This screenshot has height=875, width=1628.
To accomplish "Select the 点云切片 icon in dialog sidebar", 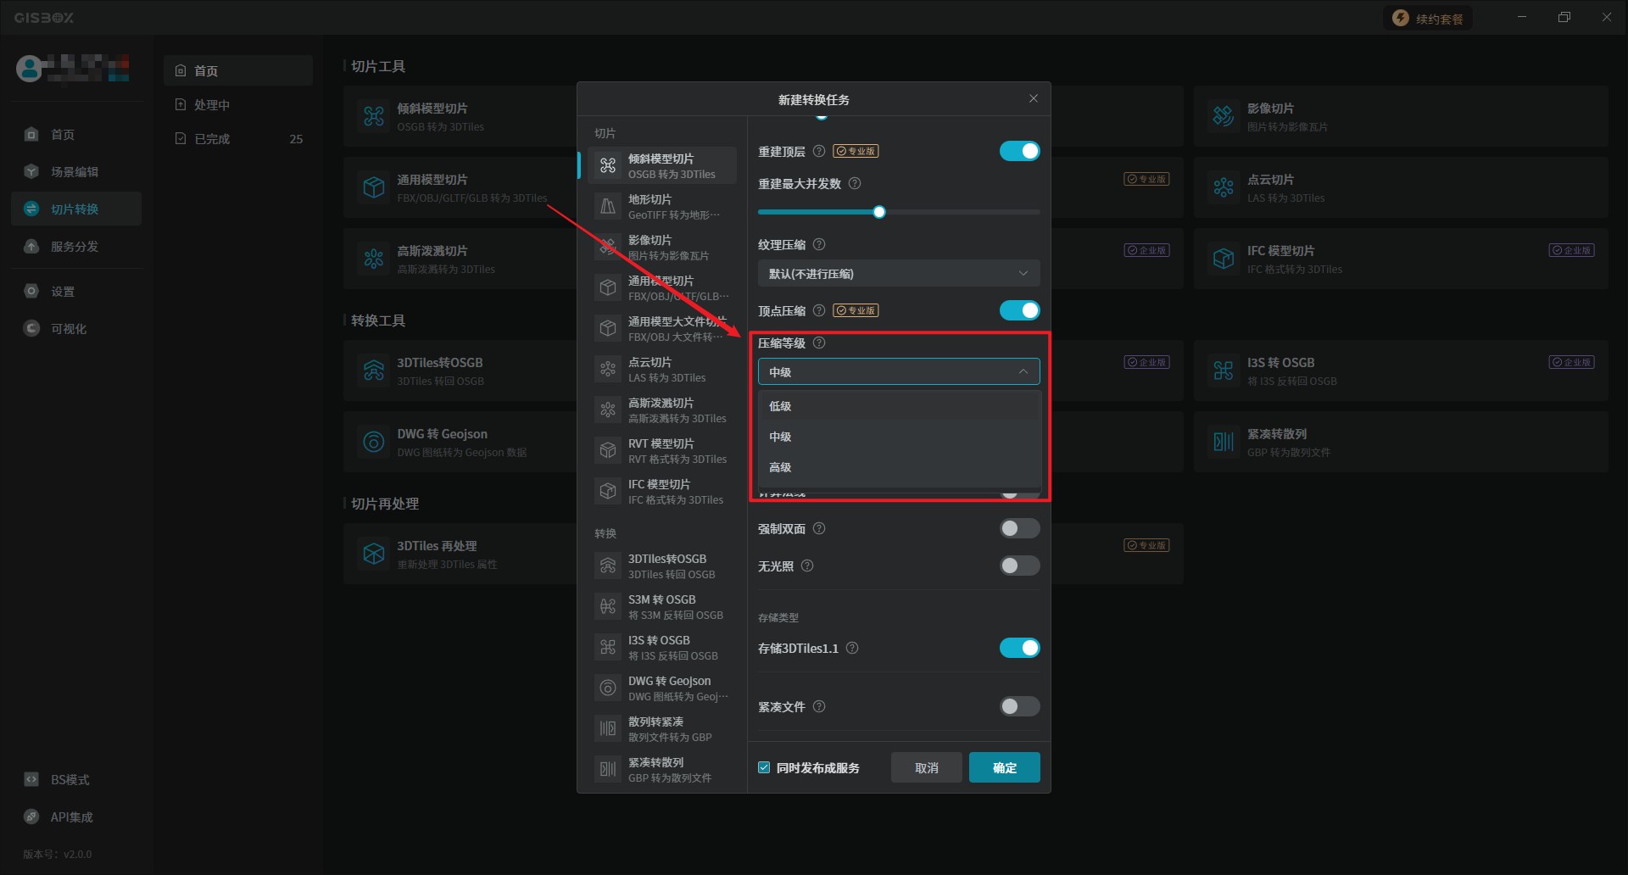I will (608, 369).
